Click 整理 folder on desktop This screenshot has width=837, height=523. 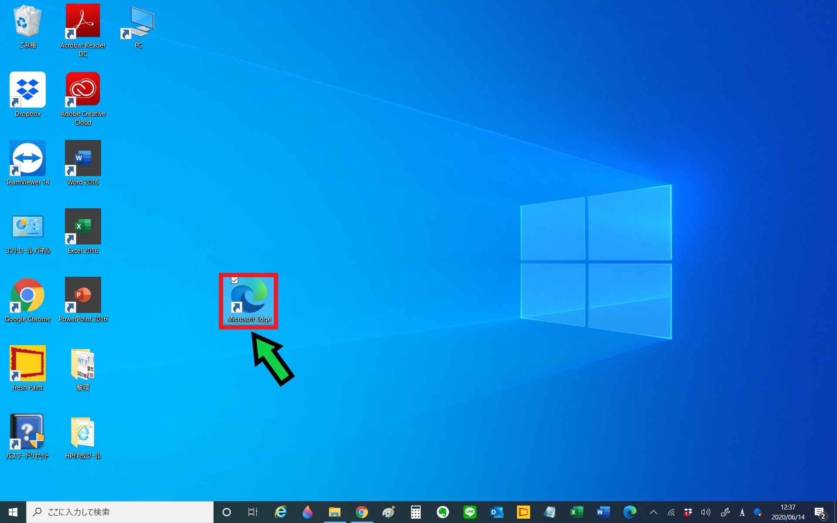(82, 367)
